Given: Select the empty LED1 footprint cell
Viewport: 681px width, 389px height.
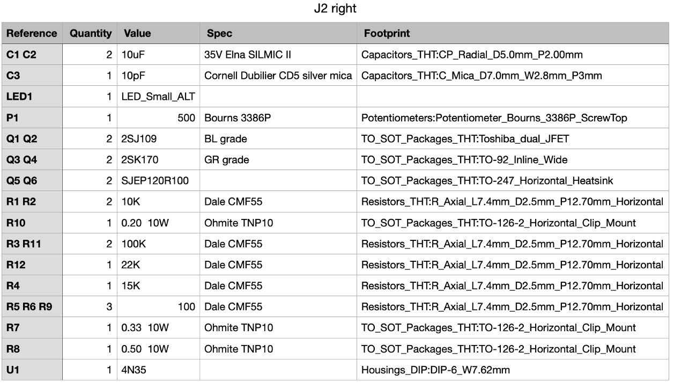Looking at the screenshot, I should coord(513,97).
